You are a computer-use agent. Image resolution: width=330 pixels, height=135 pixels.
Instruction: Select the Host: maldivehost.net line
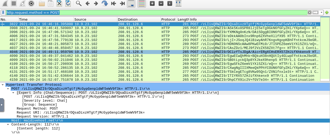165,120
